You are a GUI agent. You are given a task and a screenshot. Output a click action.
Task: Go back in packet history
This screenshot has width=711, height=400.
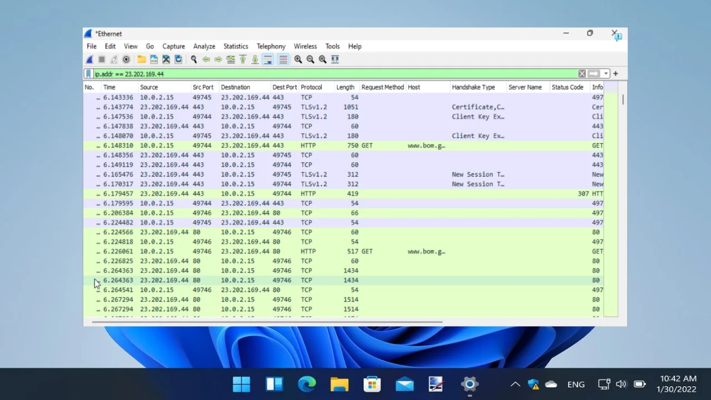[206, 59]
